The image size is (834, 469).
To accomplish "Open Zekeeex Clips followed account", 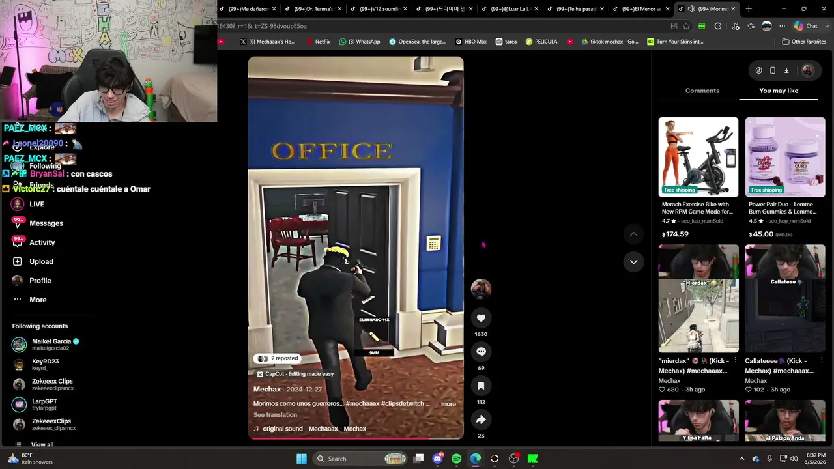I will pyautogui.click(x=43, y=384).
